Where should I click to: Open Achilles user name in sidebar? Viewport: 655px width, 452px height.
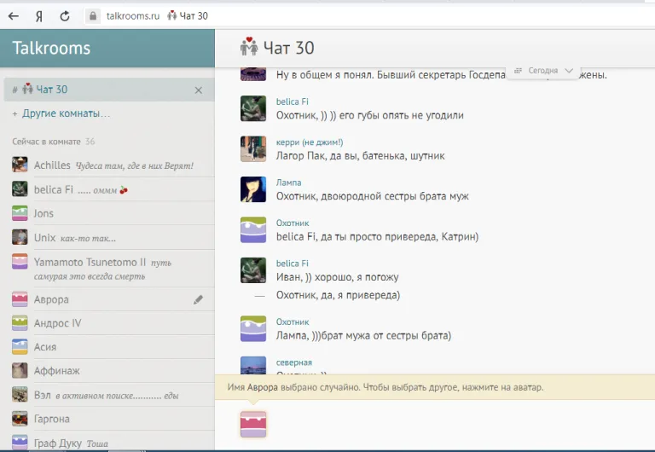[x=52, y=165]
